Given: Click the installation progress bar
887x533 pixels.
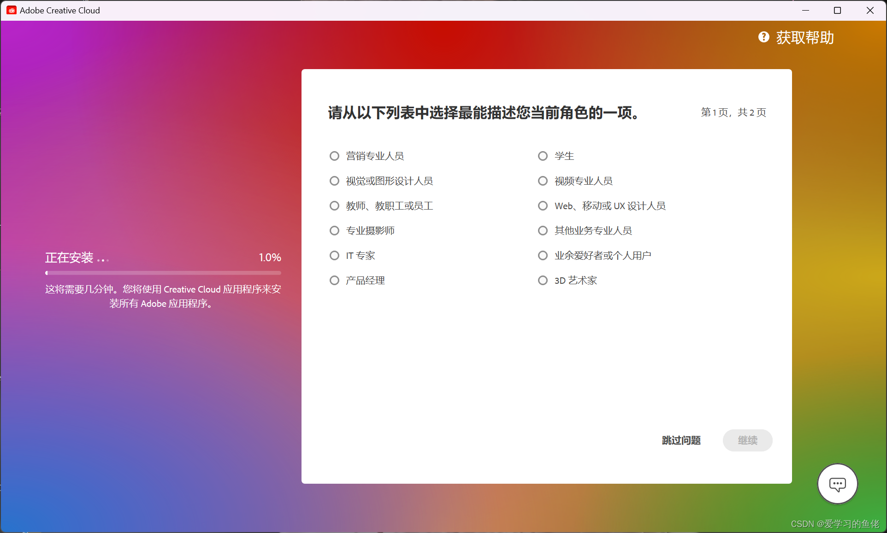Looking at the screenshot, I should tap(163, 273).
